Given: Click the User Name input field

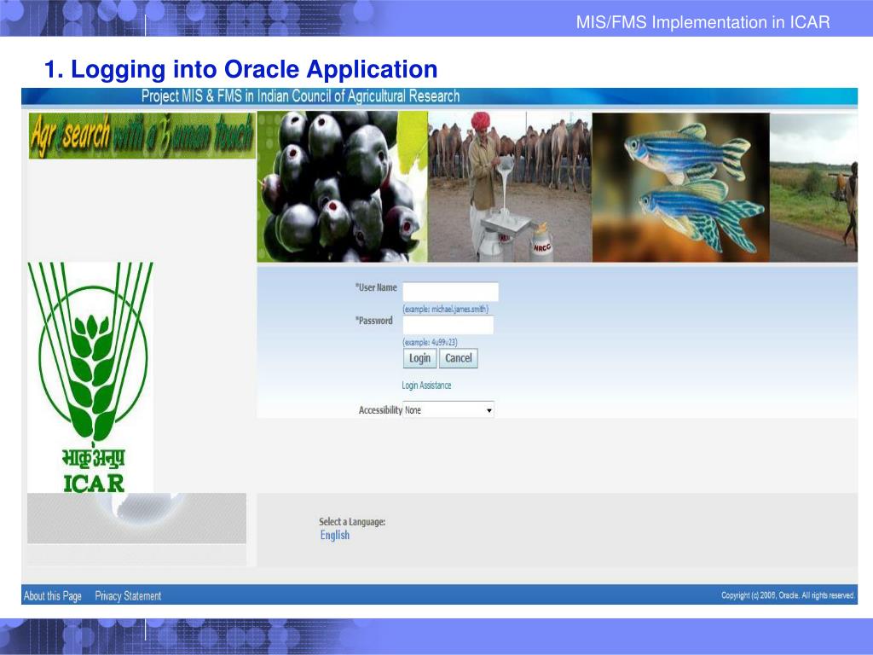Looking at the screenshot, I should point(450,292).
